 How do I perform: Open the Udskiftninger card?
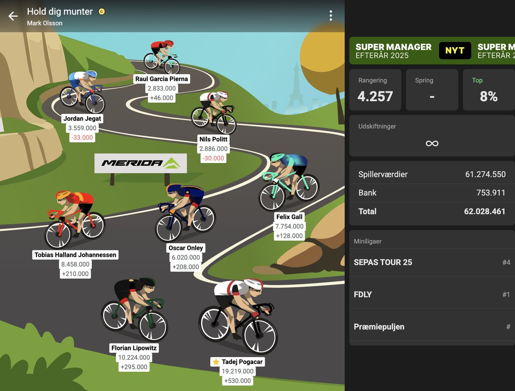pyautogui.click(x=432, y=135)
